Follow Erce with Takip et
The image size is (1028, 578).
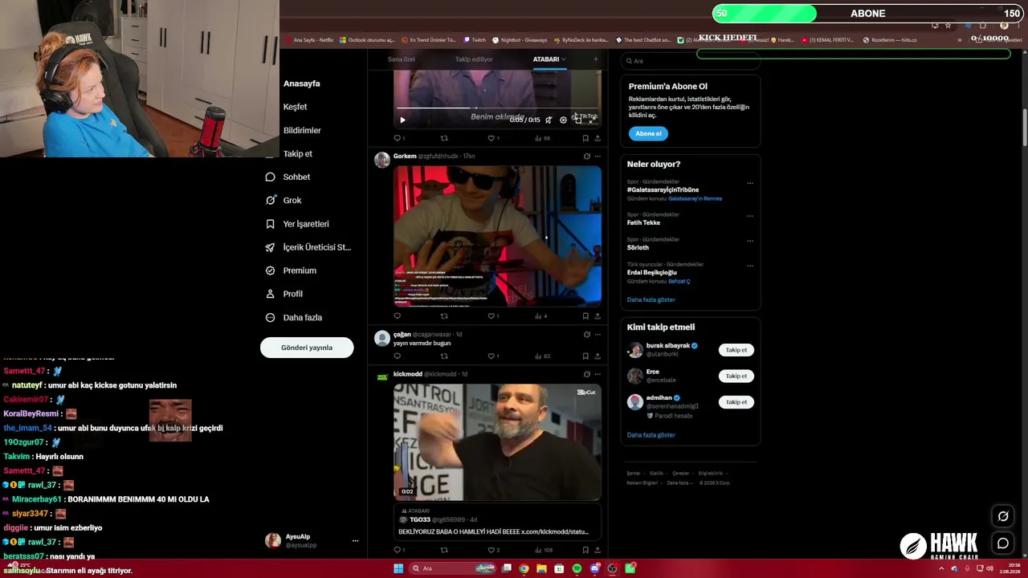pos(736,376)
